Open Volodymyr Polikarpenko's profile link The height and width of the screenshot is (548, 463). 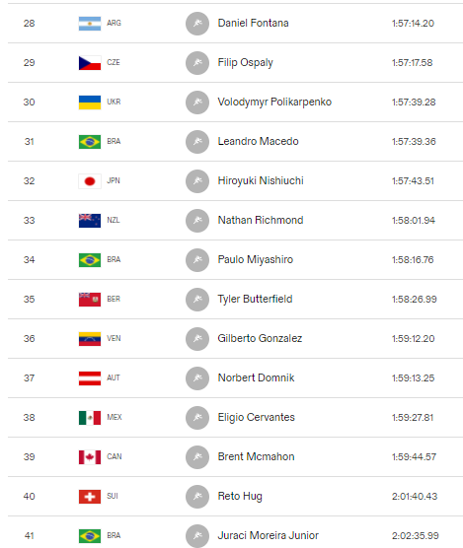pyautogui.click(x=274, y=103)
